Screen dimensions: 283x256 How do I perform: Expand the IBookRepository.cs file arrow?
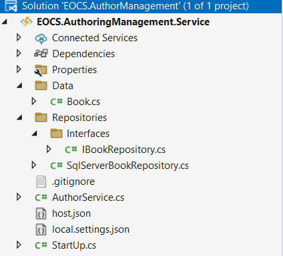tap(49, 149)
